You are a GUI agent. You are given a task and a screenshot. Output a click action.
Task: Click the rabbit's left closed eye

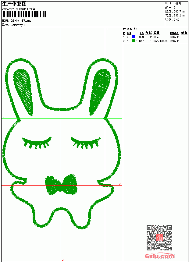pos(37,143)
